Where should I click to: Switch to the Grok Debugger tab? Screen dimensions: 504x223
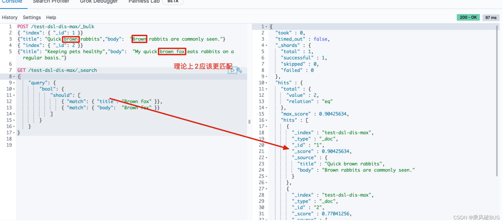[x=99, y=2]
